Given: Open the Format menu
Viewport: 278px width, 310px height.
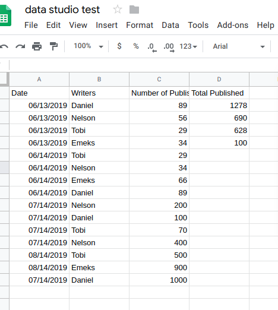Looking at the screenshot, I should (140, 25).
